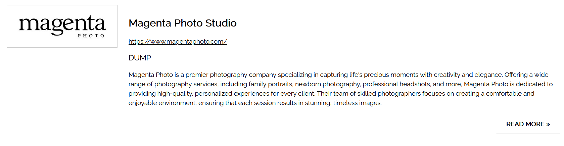This screenshot has height=146, width=564.
Task: Click the small 'PHOTO' subtext in the logo
Action: (91, 36)
